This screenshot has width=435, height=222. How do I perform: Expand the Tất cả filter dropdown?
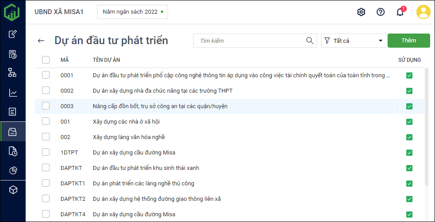[354, 41]
